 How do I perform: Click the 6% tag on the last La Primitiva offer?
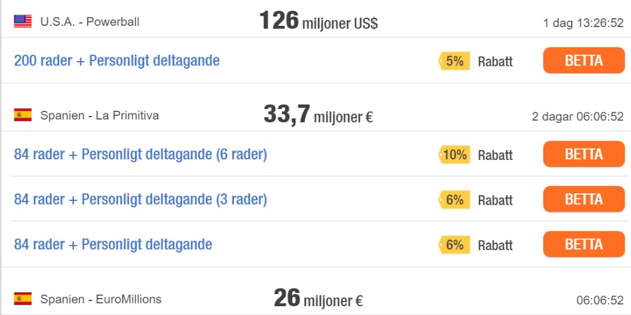coord(454,245)
